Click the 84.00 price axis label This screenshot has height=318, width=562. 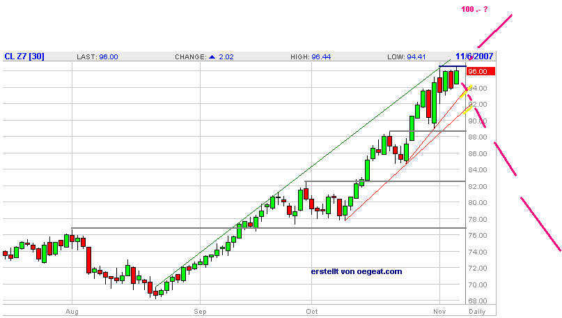[478, 169]
